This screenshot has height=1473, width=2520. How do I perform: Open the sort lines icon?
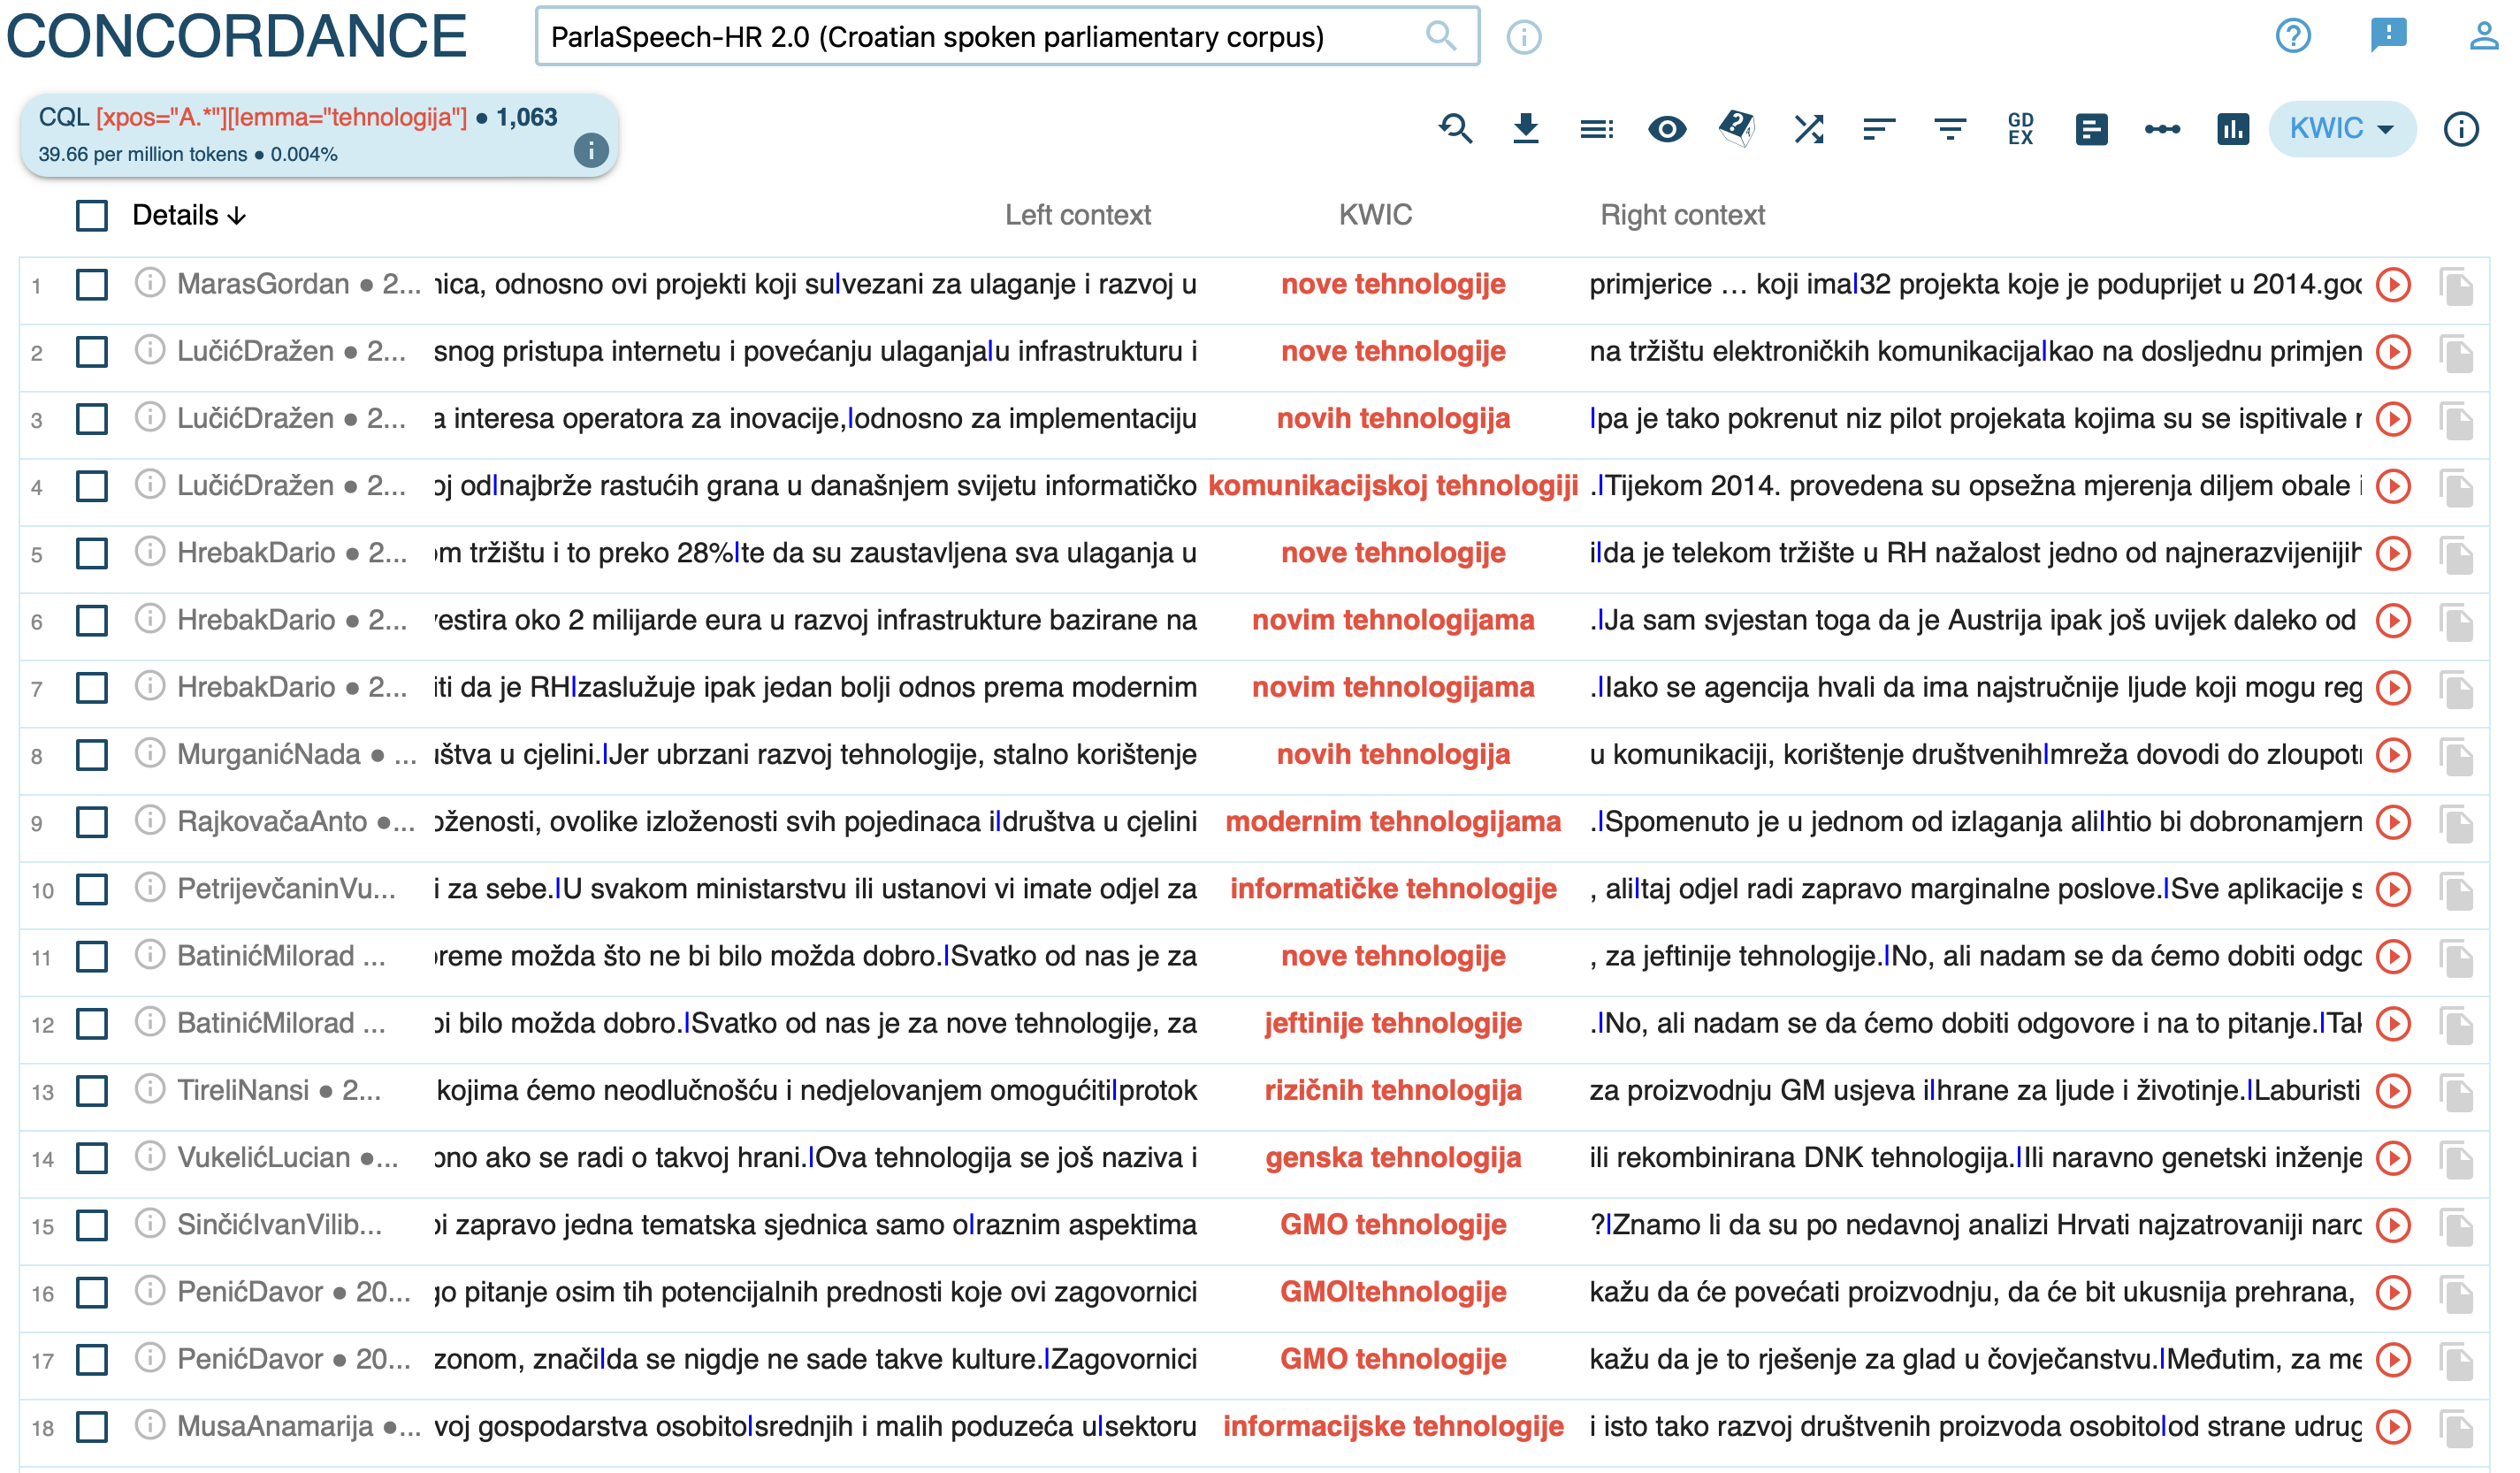1879,129
